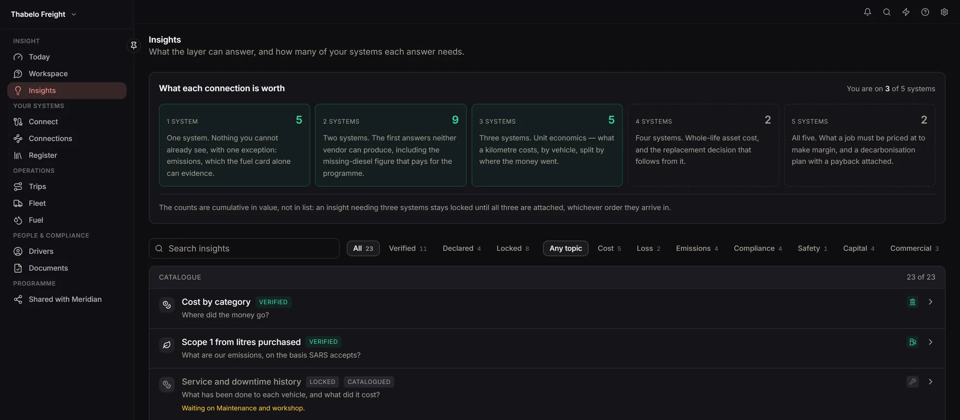Open the 4 Systems connection card
This screenshot has width=960, height=420.
(x=703, y=145)
